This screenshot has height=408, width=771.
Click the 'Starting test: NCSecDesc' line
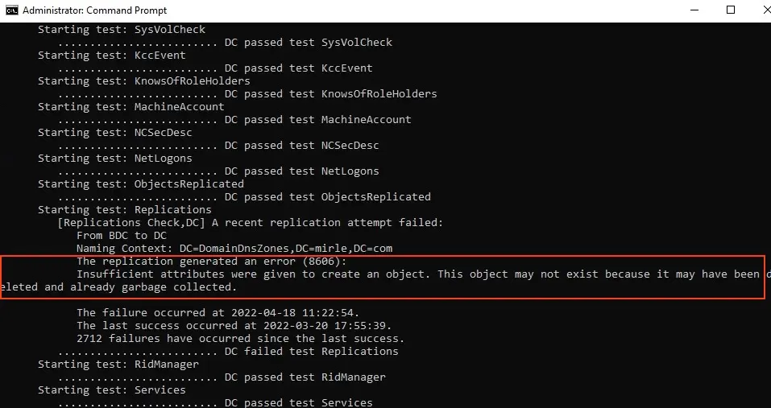114,133
